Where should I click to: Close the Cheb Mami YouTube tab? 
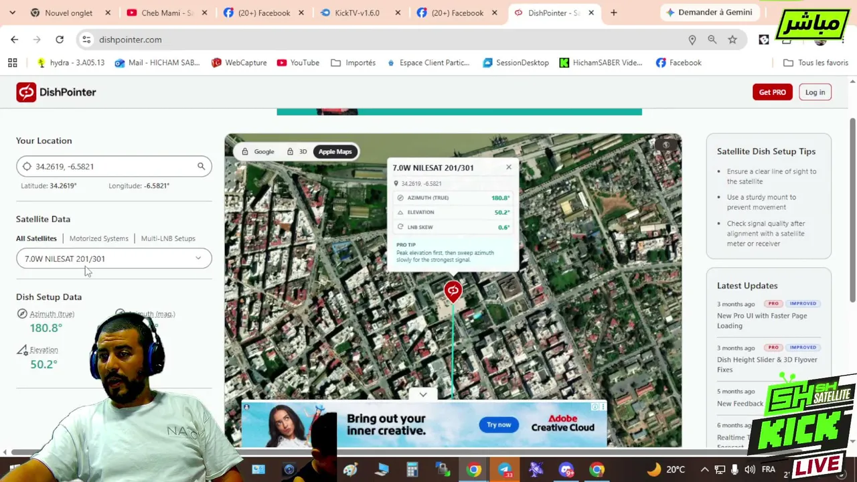[x=204, y=13]
